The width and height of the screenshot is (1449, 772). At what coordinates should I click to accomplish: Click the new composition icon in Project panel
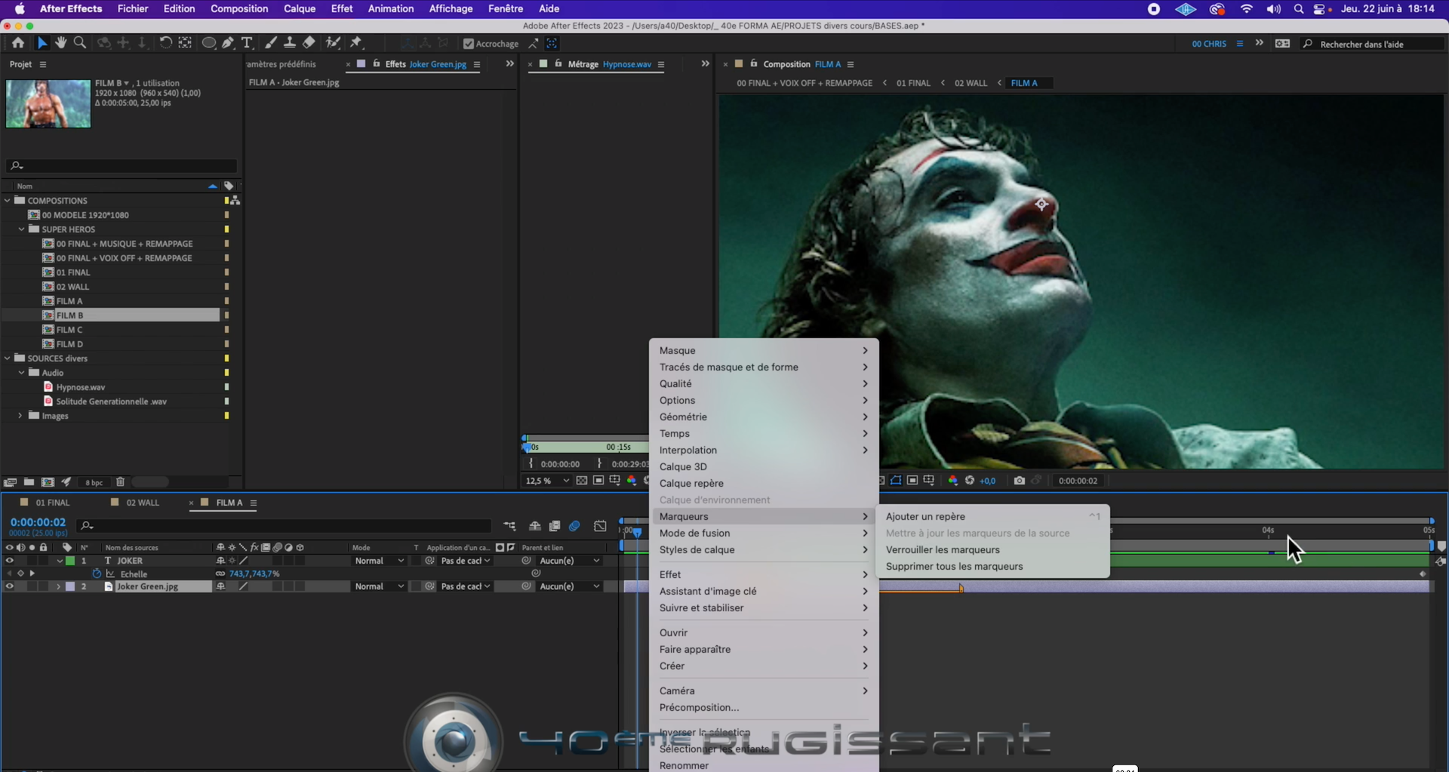click(x=48, y=481)
